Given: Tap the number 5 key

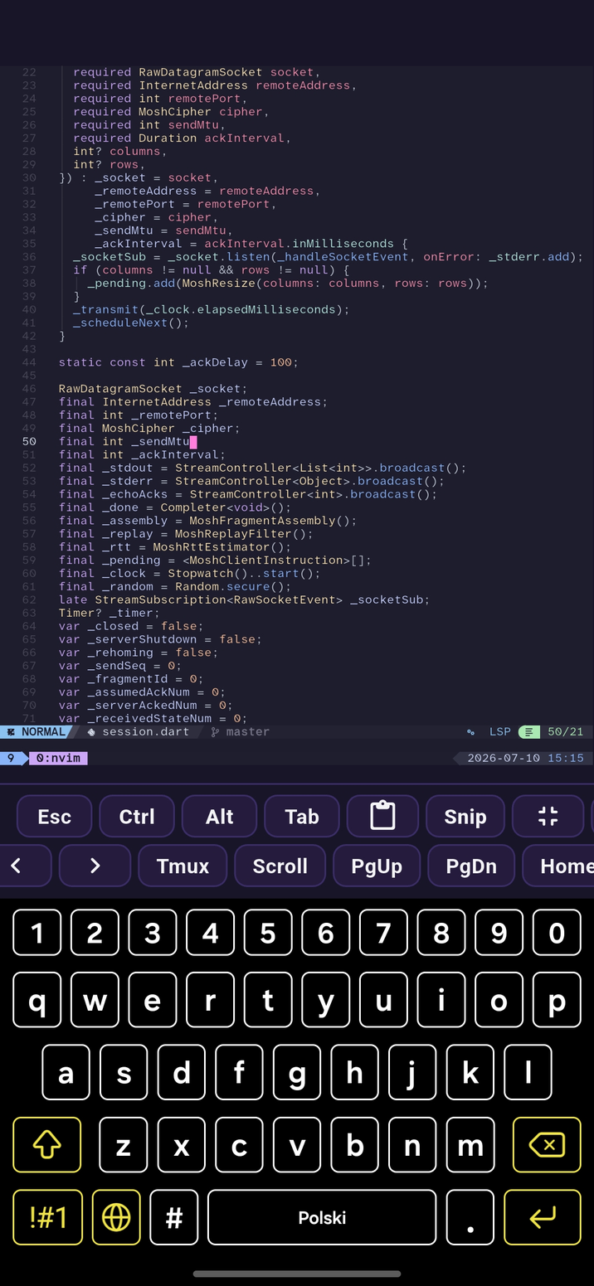Looking at the screenshot, I should [268, 933].
